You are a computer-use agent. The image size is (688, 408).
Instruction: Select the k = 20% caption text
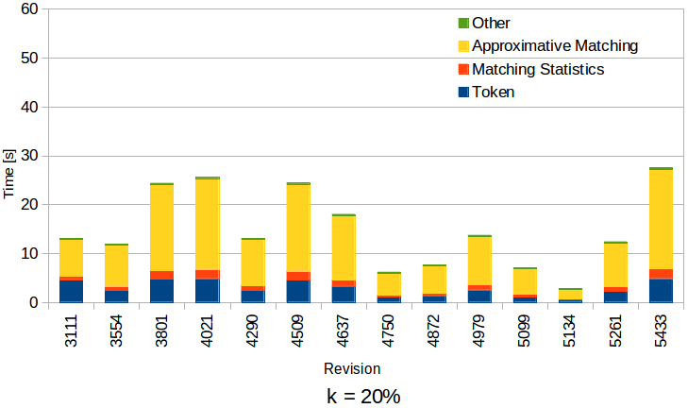pos(358,396)
